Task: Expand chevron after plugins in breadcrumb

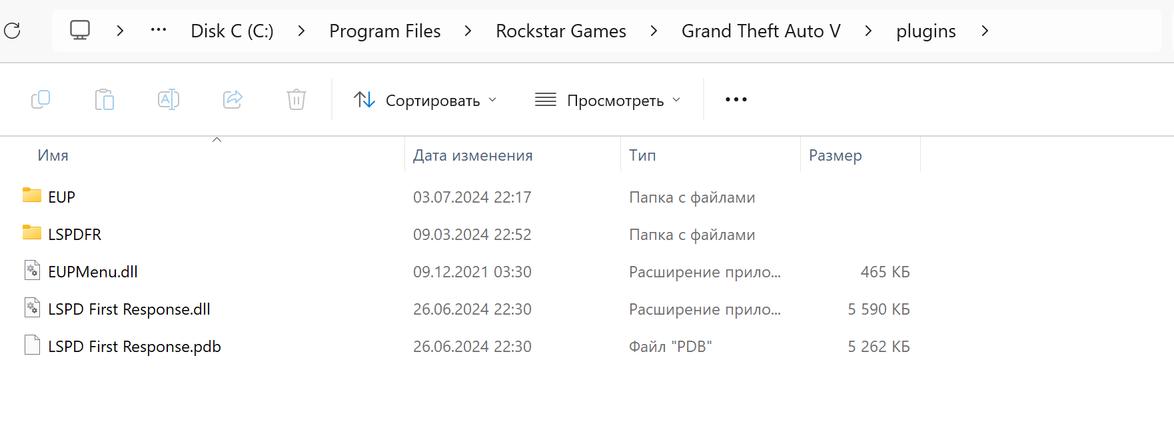Action: pyautogui.click(x=985, y=31)
